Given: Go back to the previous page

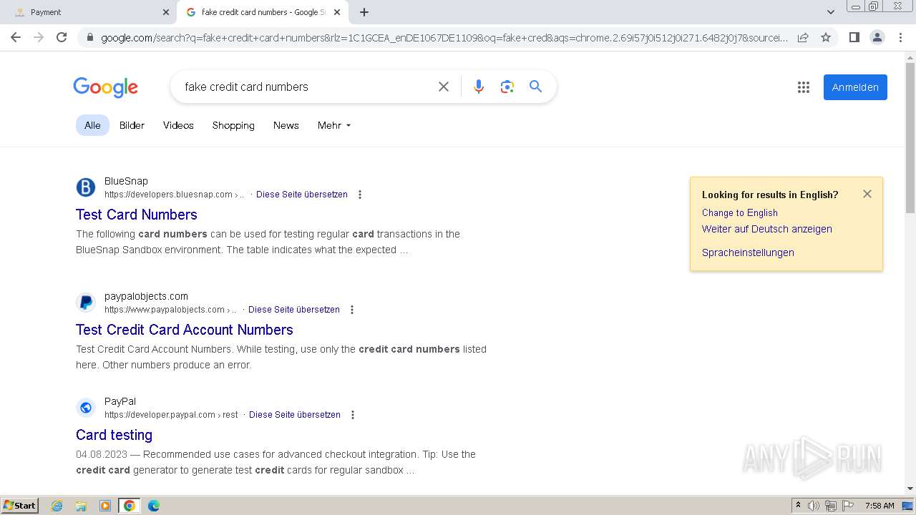Looking at the screenshot, I should coord(16,37).
